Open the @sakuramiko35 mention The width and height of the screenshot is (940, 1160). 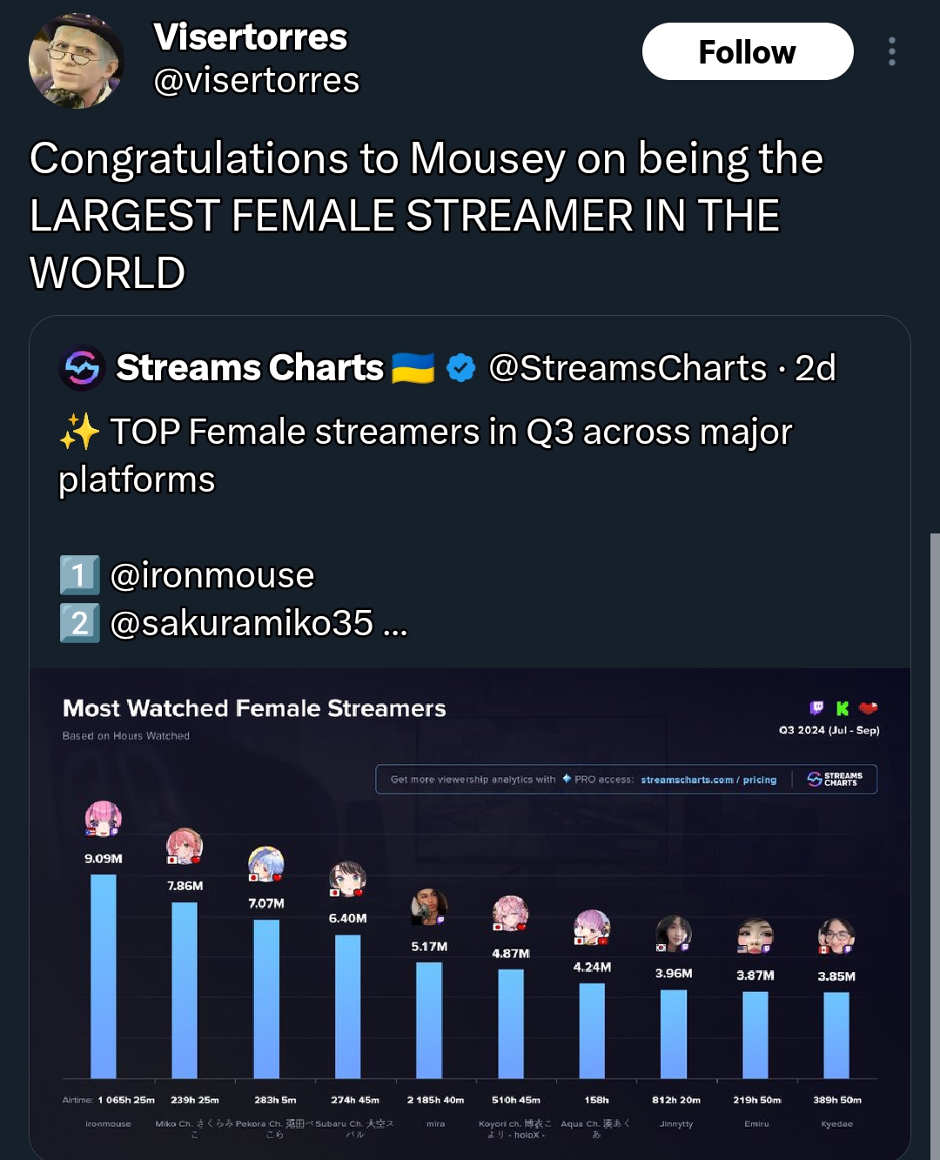pyautogui.click(x=242, y=623)
